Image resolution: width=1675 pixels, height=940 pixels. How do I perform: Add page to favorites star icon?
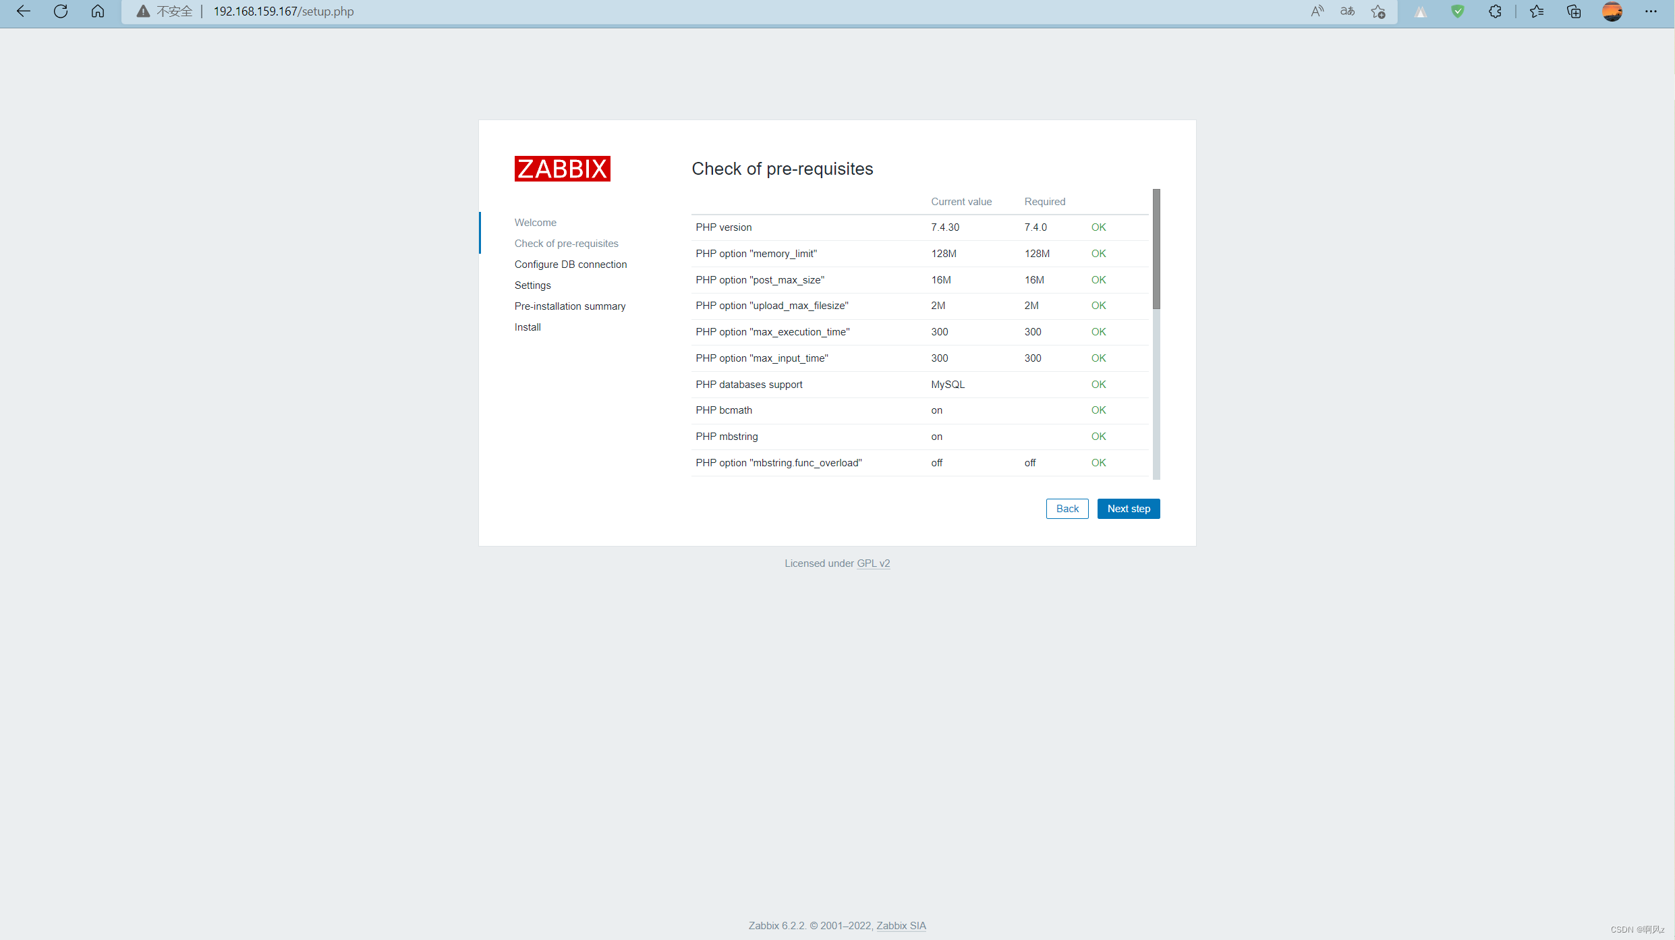coord(1378,11)
